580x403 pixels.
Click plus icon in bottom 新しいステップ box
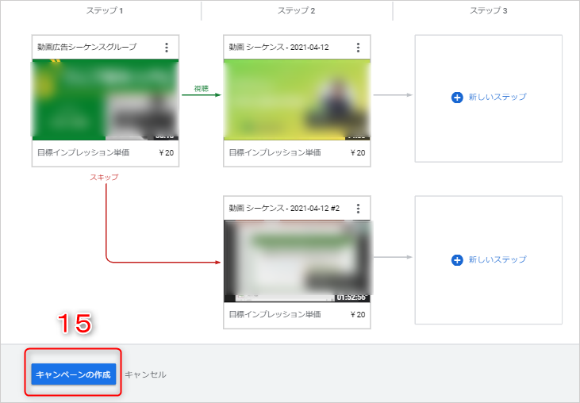pyautogui.click(x=456, y=259)
